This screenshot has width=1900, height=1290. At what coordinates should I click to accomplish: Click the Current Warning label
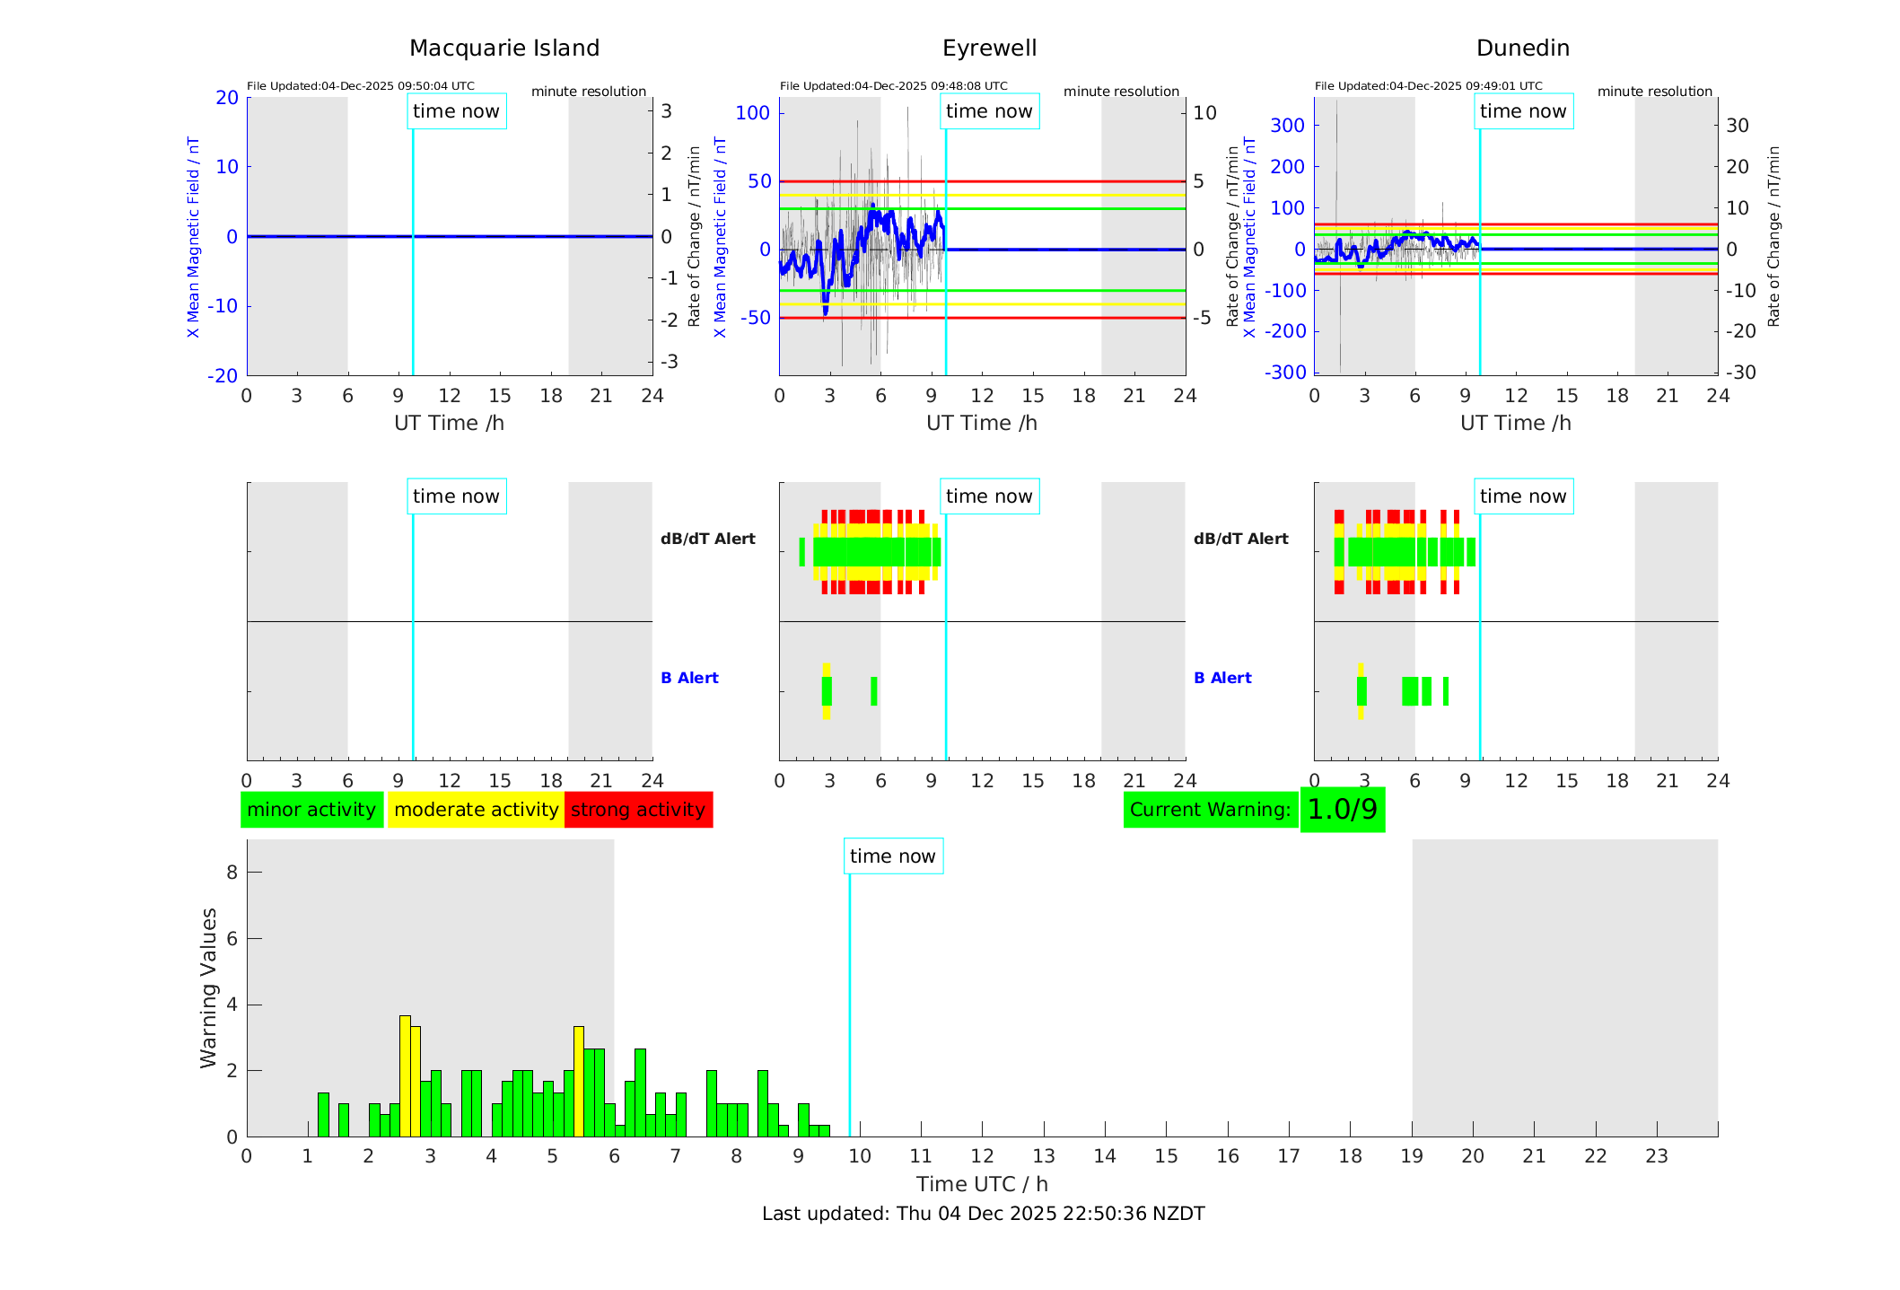(1210, 810)
